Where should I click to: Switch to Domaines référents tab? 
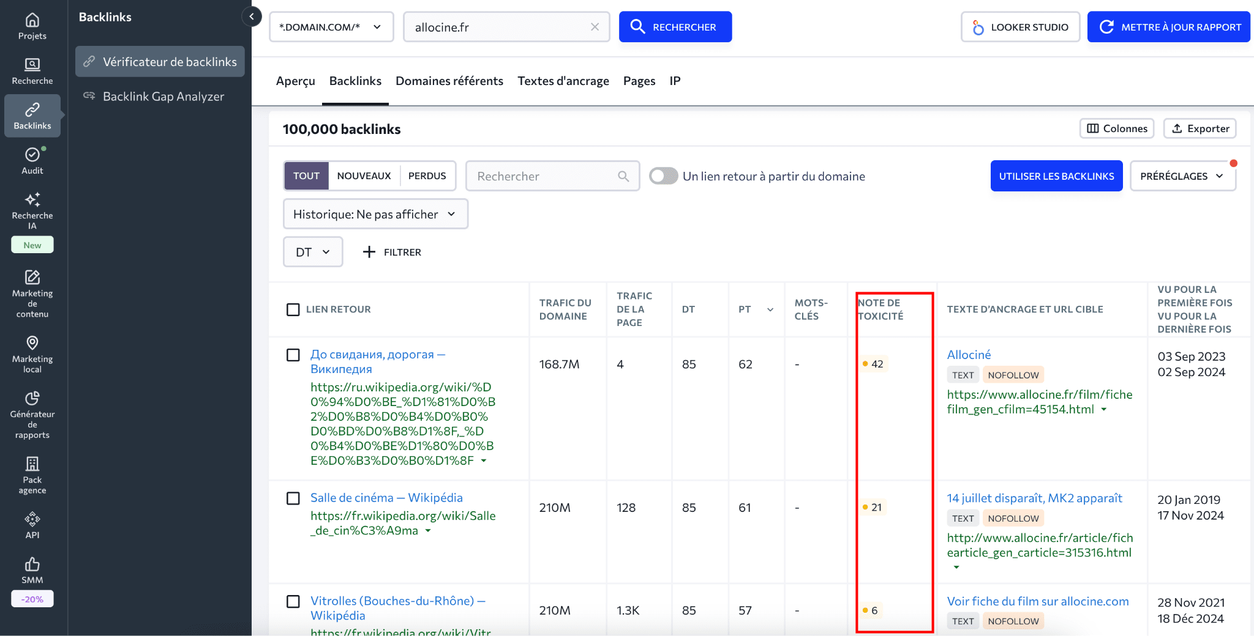tap(449, 81)
